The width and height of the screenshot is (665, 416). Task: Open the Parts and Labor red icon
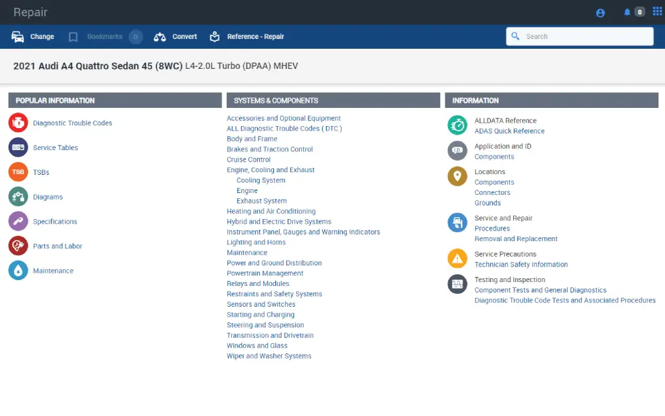[x=18, y=246]
